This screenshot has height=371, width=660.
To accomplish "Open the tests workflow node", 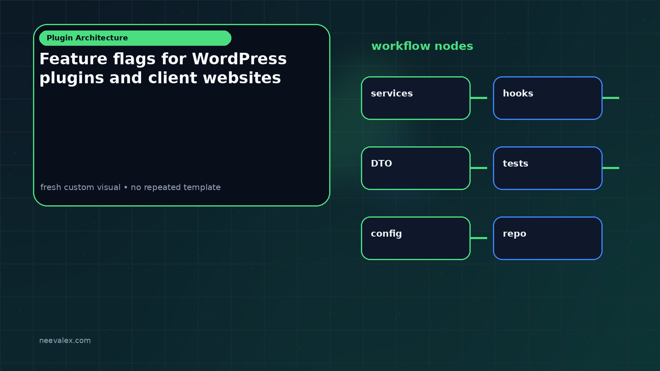I will (548, 168).
